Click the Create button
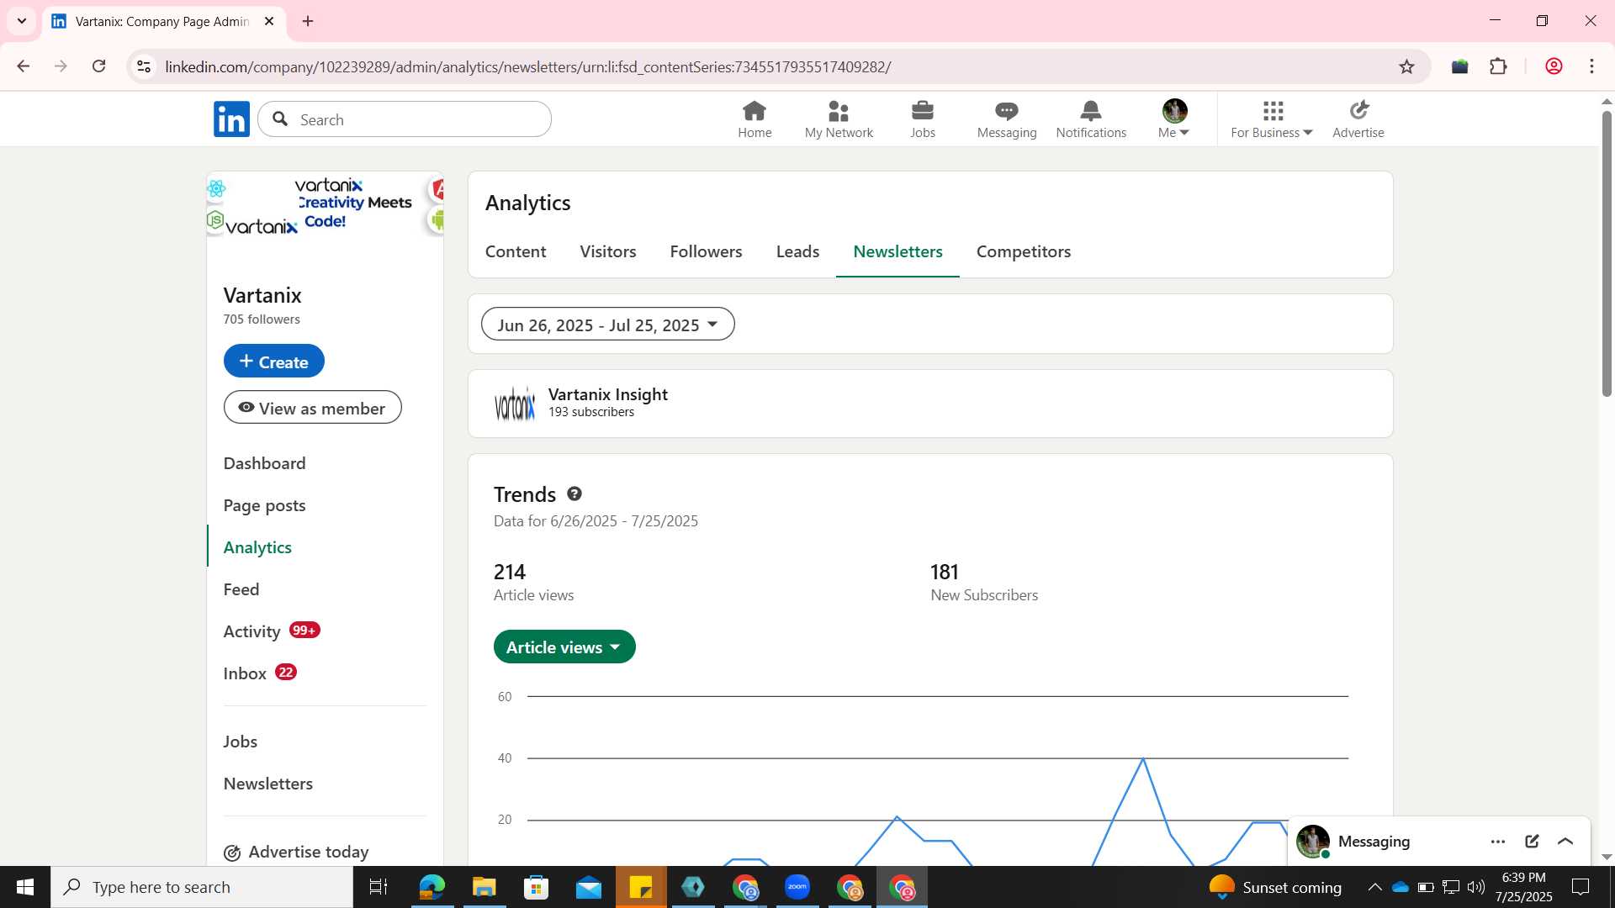The height and width of the screenshot is (908, 1615). click(x=273, y=362)
